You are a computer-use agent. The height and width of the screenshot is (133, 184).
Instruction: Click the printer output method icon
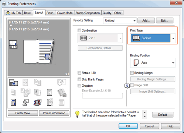coord(14,82)
